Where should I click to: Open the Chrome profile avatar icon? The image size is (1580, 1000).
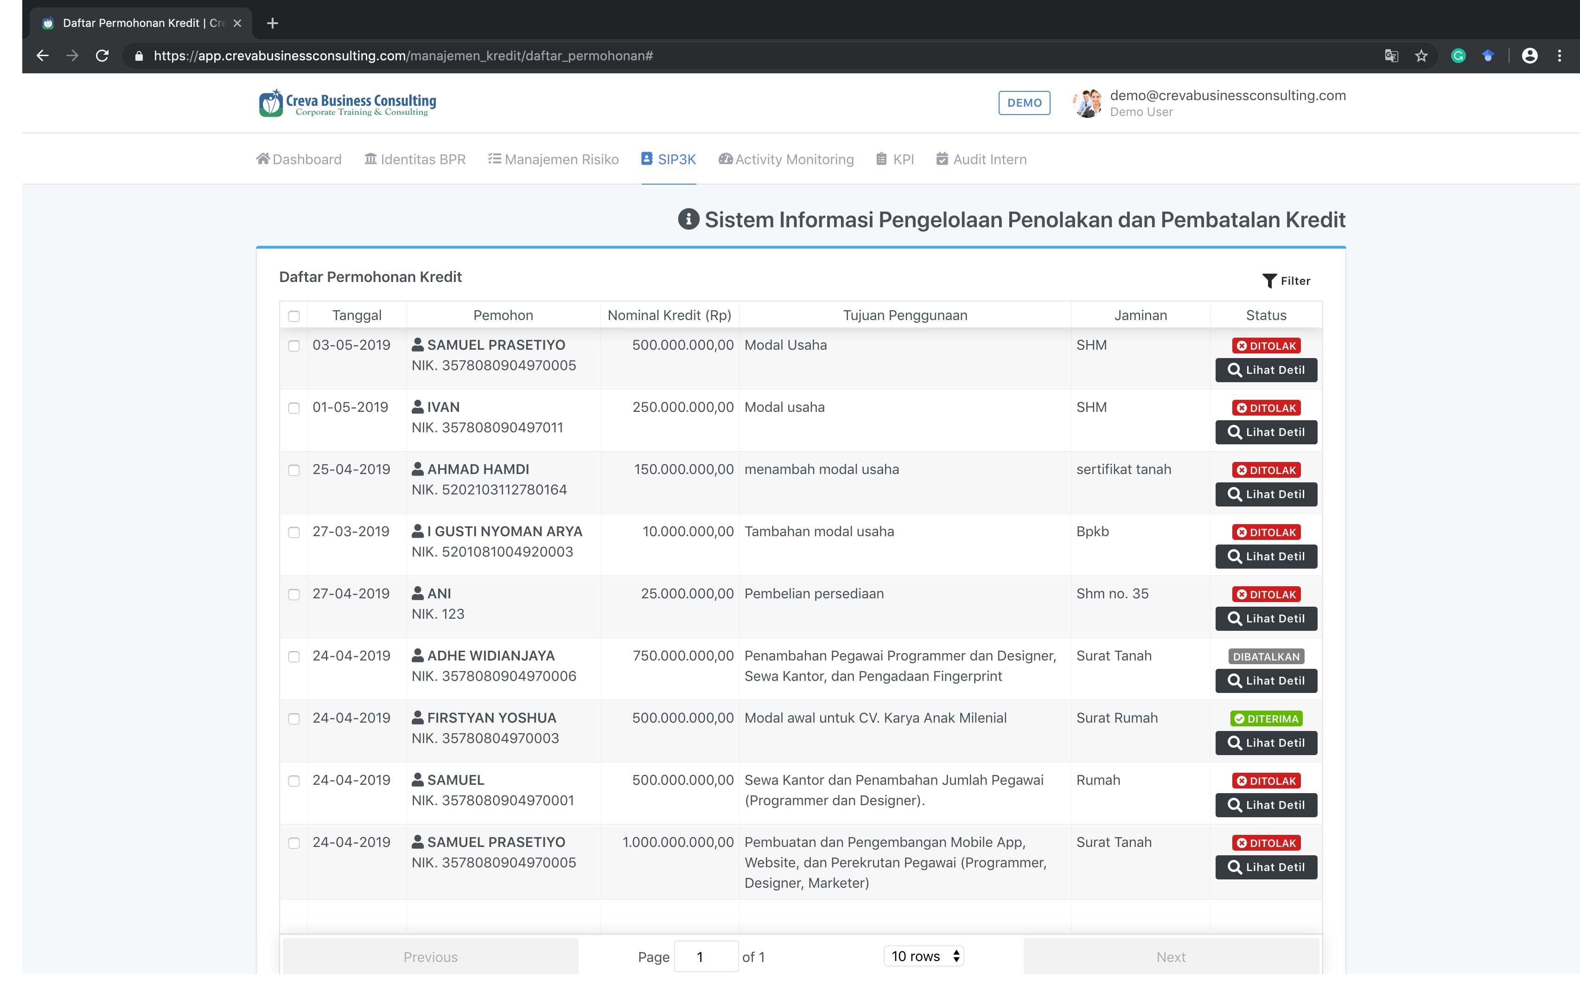coord(1529,56)
